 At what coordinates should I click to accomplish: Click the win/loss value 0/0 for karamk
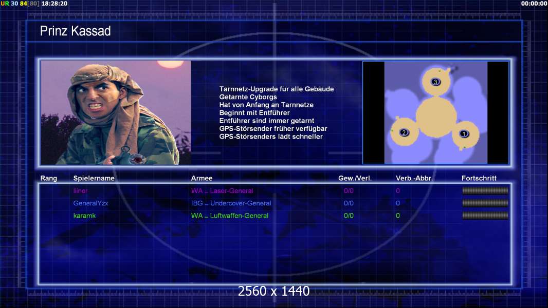pyautogui.click(x=349, y=216)
